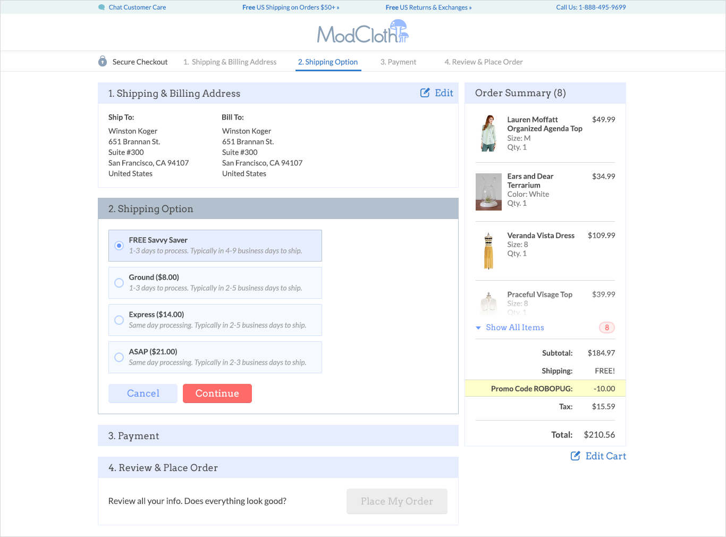The image size is (726, 537).
Task: Click the -10.00 promo discount value
Action: [x=604, y=389]
